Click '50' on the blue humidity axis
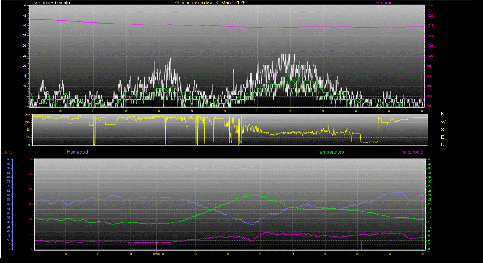Viewport: 483px width, 263px height. (x=8, y=204)
